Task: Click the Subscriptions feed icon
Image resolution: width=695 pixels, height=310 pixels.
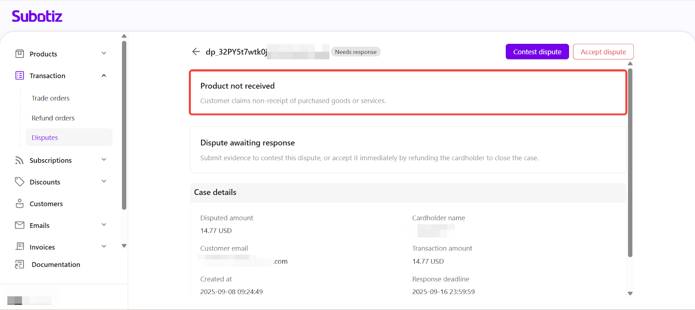Action: (x=20, y=160)
